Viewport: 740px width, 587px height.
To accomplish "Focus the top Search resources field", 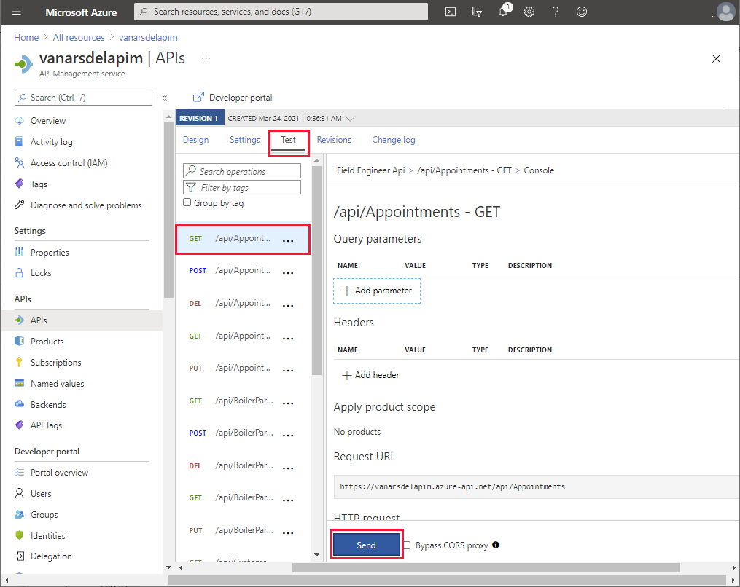I will [x=281, y=12].
